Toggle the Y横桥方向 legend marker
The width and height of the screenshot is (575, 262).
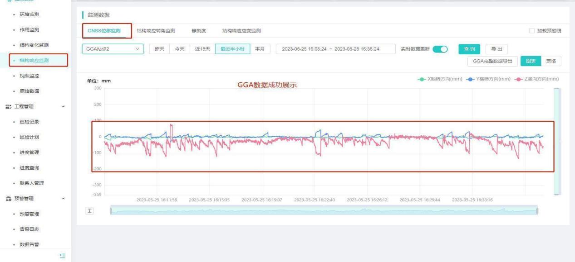tap(471, 79)
